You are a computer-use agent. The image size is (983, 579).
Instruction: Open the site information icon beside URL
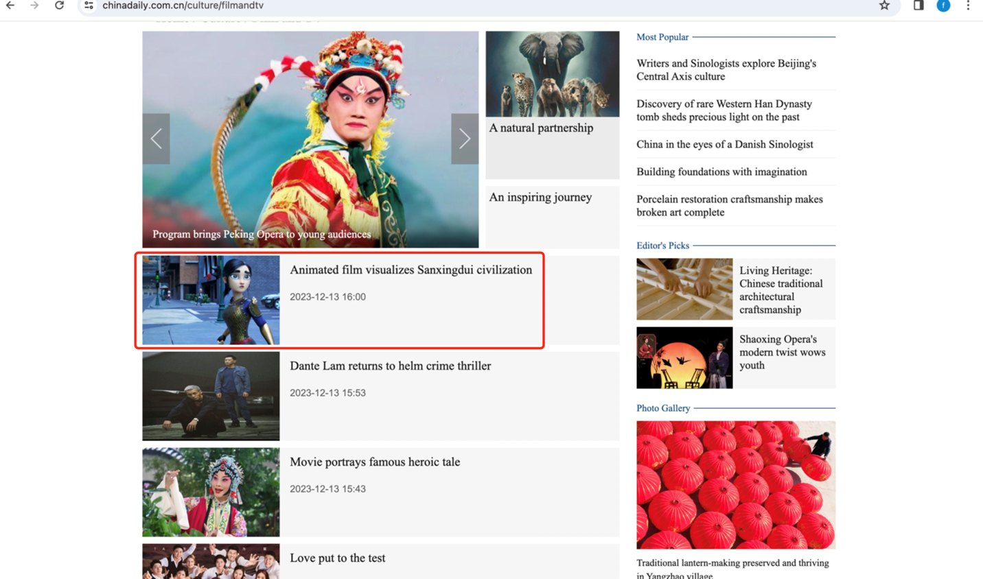89,5
